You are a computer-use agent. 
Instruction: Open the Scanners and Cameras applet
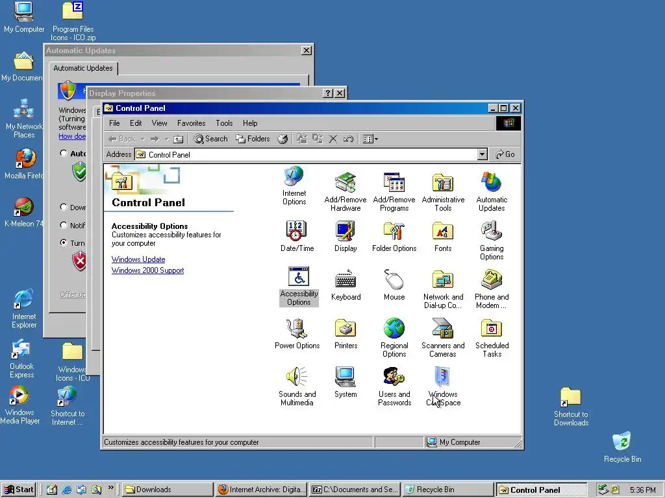[x=443, y=338]
